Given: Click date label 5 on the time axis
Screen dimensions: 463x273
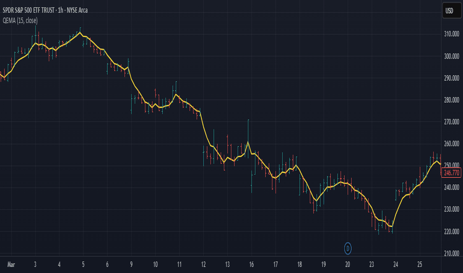Looking at the screenshot, I should click(x=83, y=265).
